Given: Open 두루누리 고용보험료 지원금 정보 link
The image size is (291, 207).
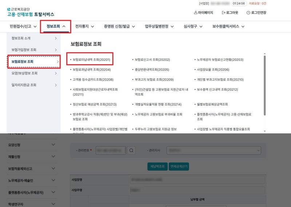Looking at the screenshot, I should (x=156, y=129).
